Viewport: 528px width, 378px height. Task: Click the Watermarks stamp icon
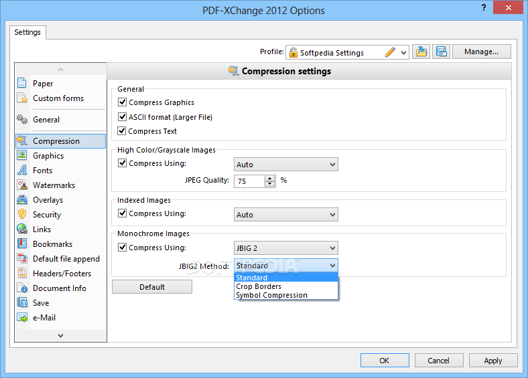coord(22,185)
